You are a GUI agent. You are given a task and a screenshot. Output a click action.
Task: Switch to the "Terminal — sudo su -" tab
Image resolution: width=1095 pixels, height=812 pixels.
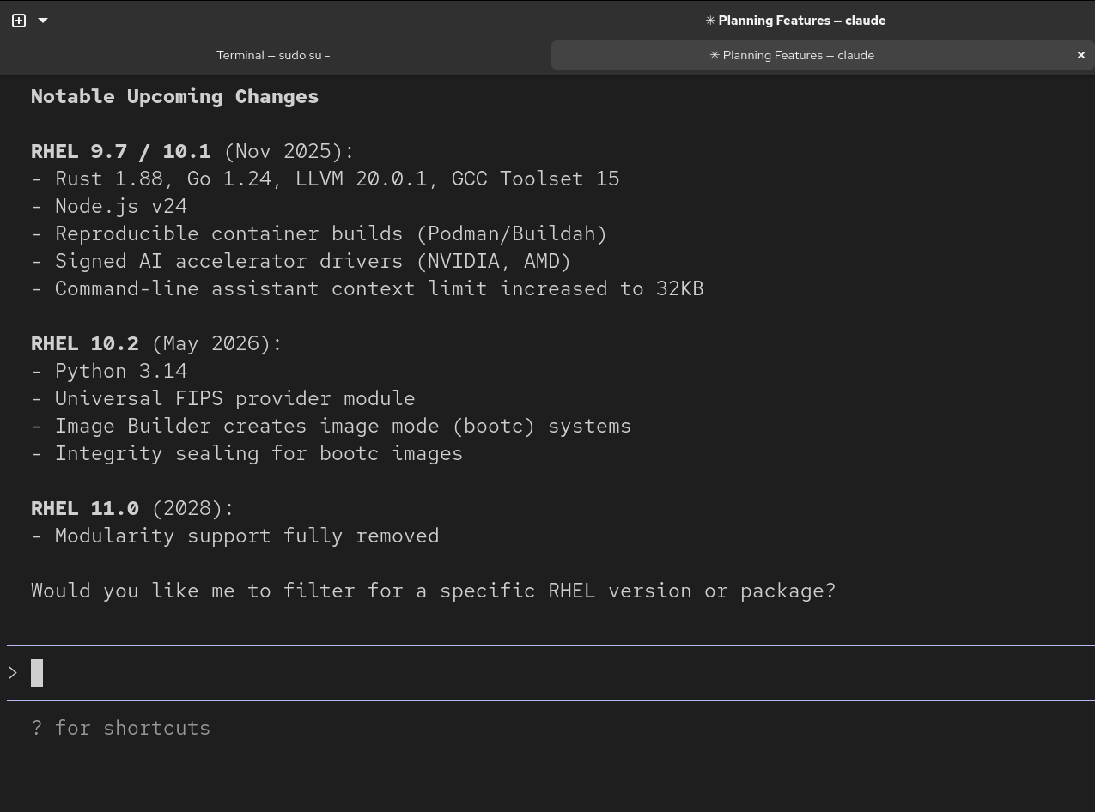click(x=273, y=55)
